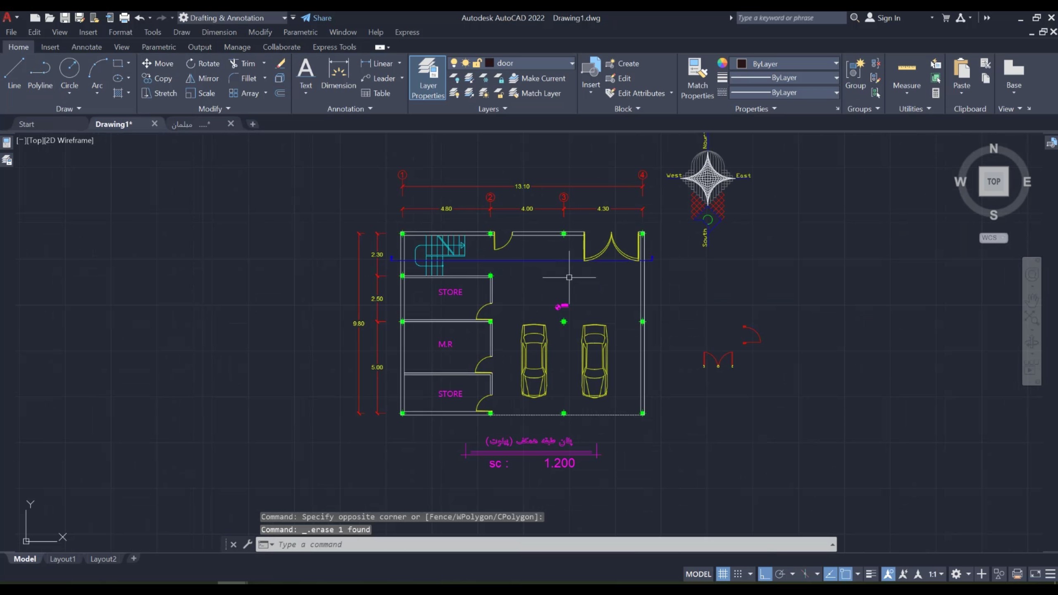Activate Match Properties tool
The width and height of the screenshot is (1058, 595).
click(697, 78)
